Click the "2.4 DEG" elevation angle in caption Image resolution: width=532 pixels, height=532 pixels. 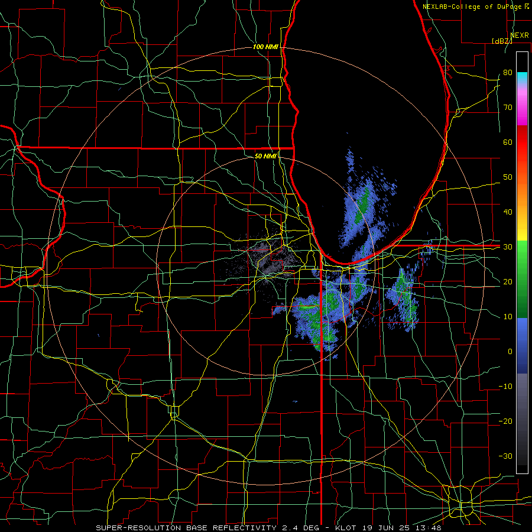(x=301, y=528)
